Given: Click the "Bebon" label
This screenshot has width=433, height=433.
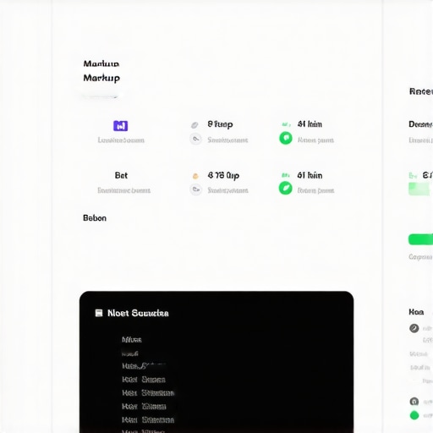Looking at the screenshot, I should coord(95,218).
